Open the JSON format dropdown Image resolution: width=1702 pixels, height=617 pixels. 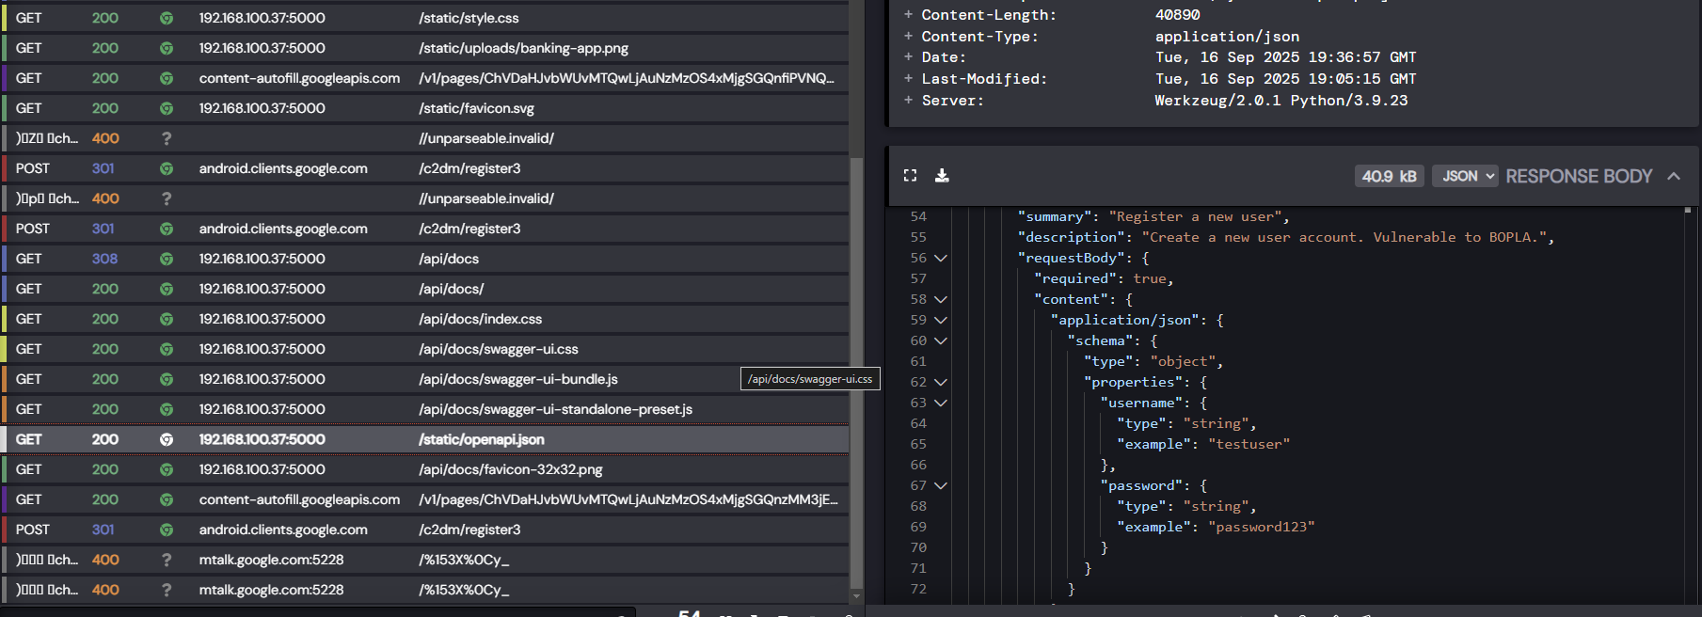1464,176
